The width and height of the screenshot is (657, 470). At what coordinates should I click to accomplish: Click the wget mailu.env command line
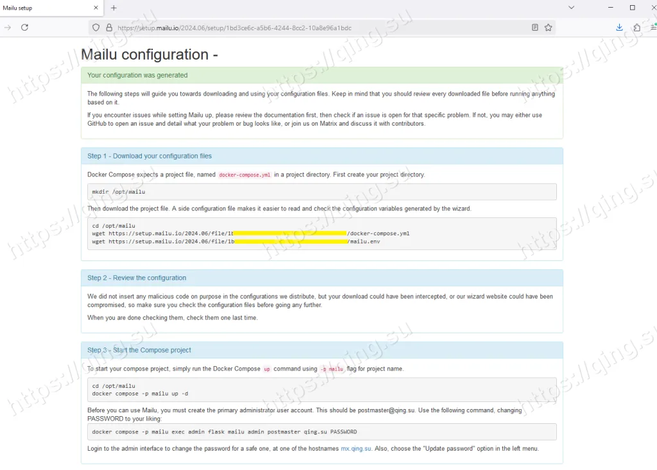click(236, 241)
